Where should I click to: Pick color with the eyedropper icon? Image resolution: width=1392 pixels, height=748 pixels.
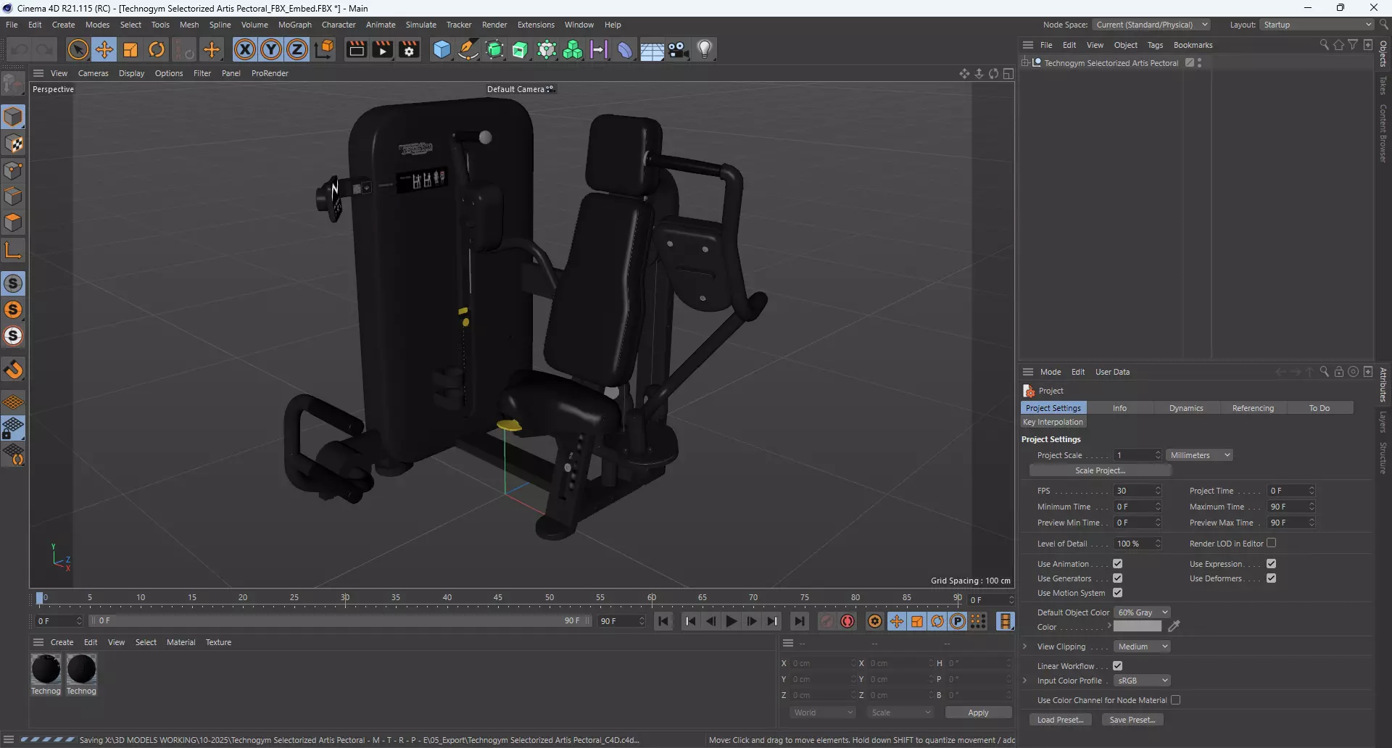(x=1174, y=626)
